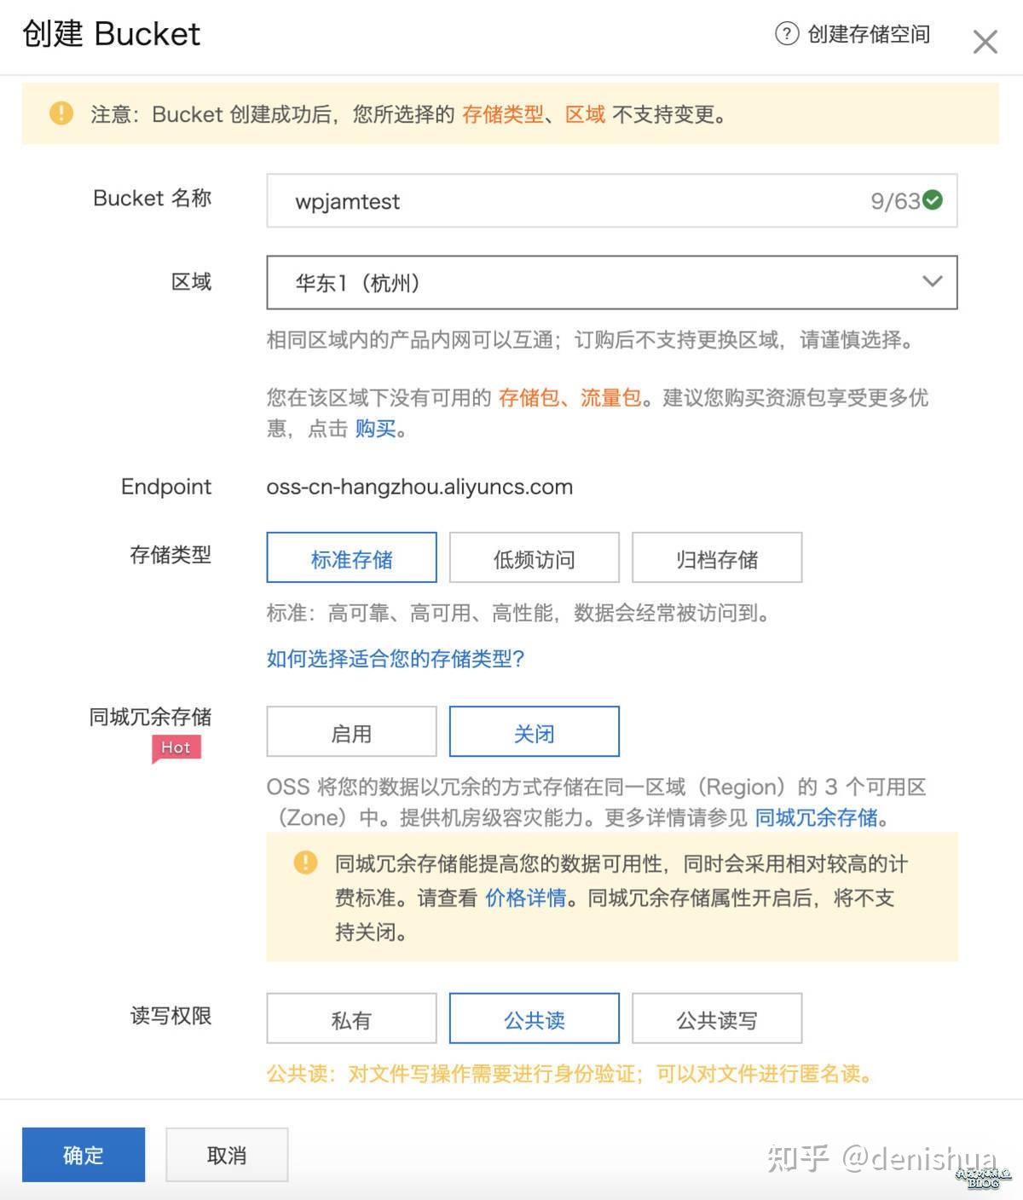Open the 购买 resource package link
Viewport: 1023px width, 1200px height.
click(x=375, y=430)
